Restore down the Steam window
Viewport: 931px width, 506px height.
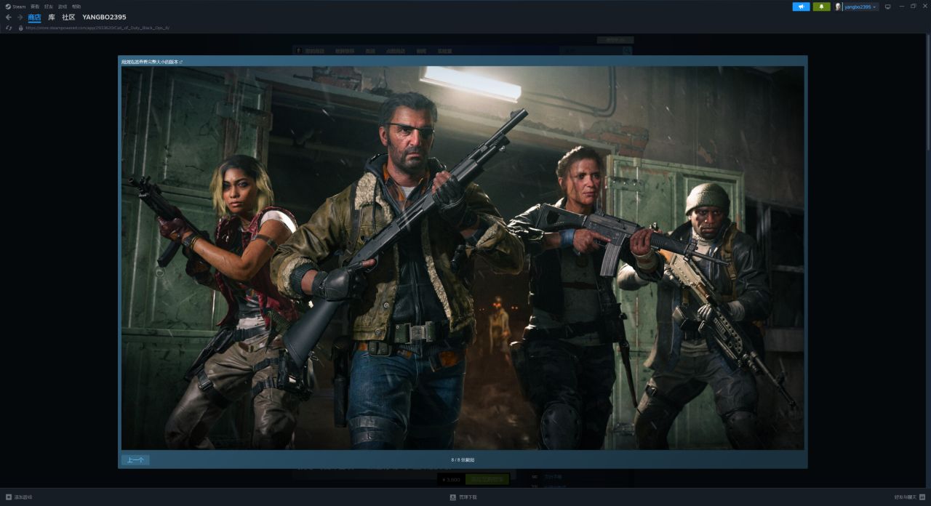coord(914,6)
